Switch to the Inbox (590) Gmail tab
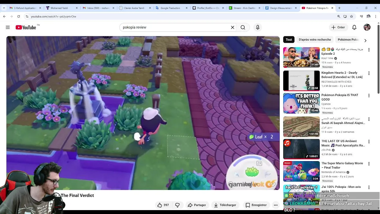Viewport: 380px width, 214px height. 98,8
